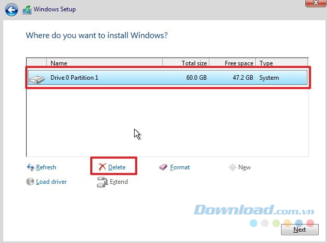Click the Windows Setup title icon
This screenshot has height=243, width=327.
(x=27, y=10)
